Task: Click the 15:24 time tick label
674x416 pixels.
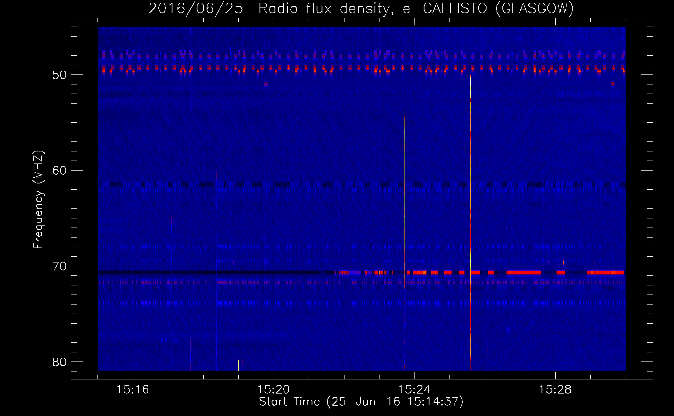Action: click(414, 390)
